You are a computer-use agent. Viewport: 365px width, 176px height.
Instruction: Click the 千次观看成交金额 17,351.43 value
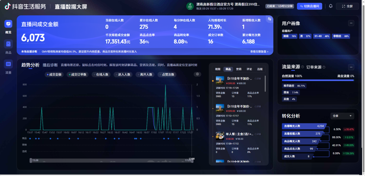click(x=118, y=42)
